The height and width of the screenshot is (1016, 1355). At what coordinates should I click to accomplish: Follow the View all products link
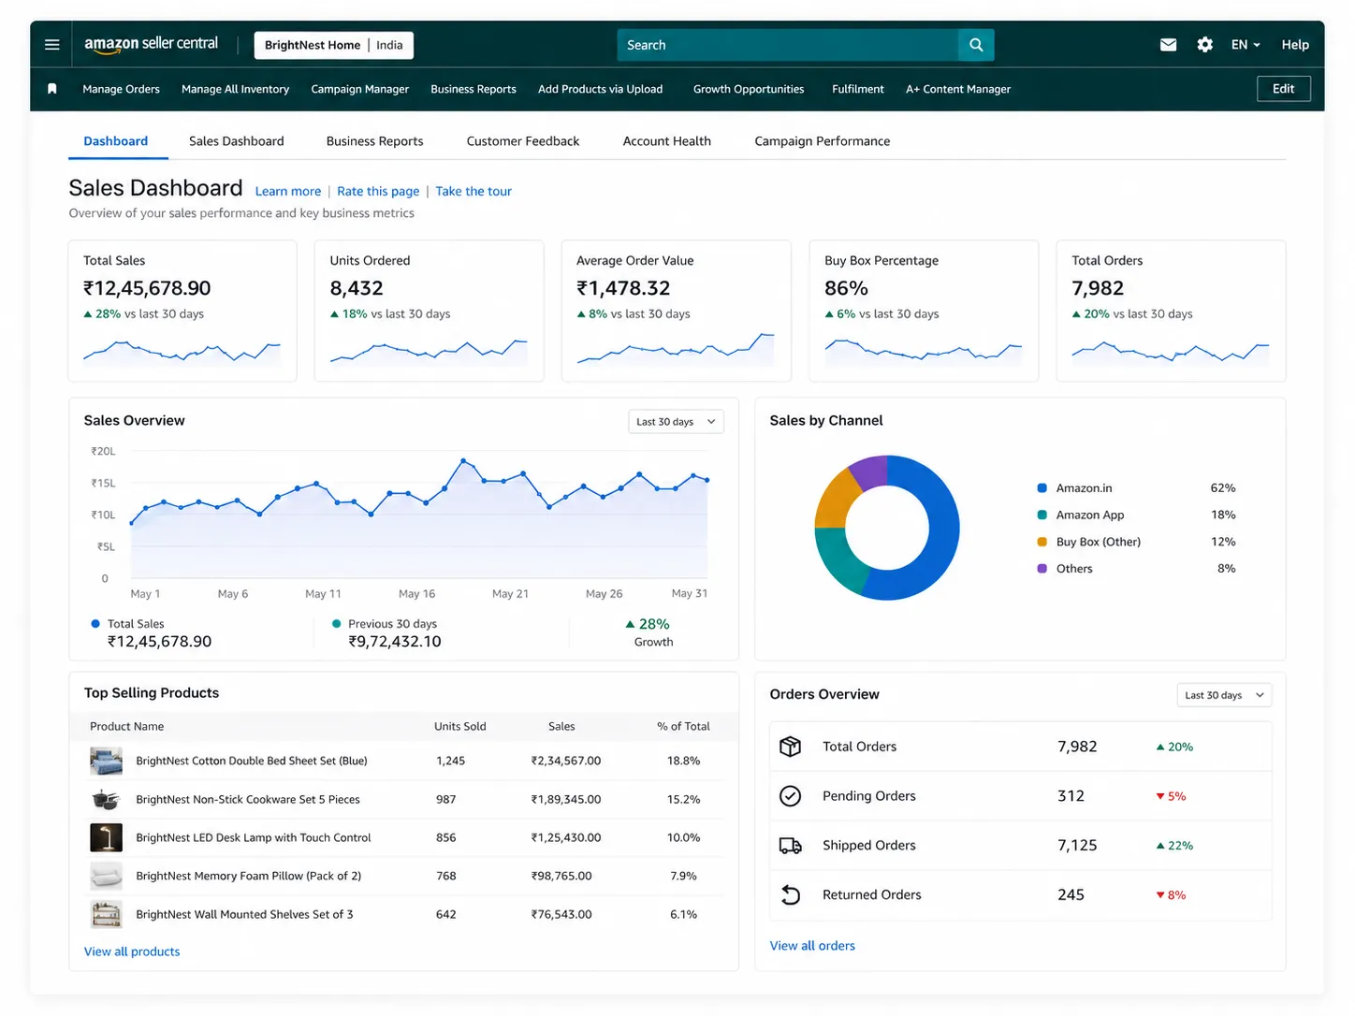132,951
